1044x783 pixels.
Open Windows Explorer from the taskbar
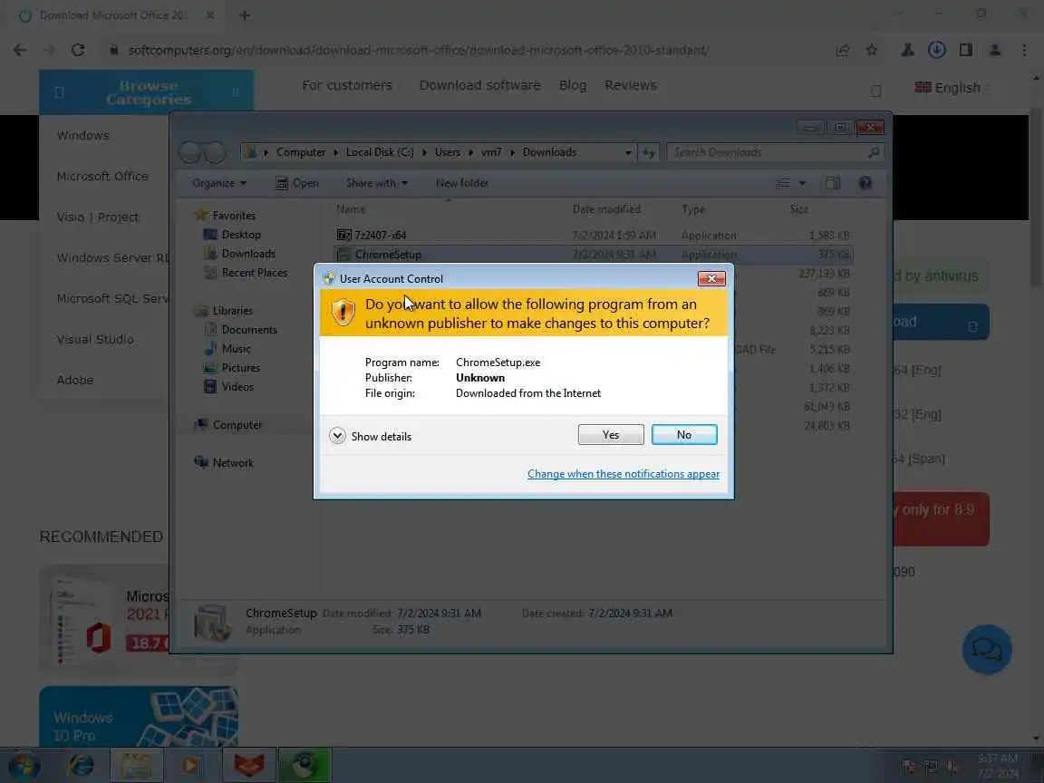[137, 766]
